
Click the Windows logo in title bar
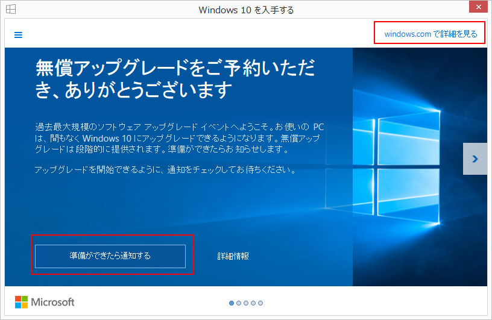coord(11,9)
